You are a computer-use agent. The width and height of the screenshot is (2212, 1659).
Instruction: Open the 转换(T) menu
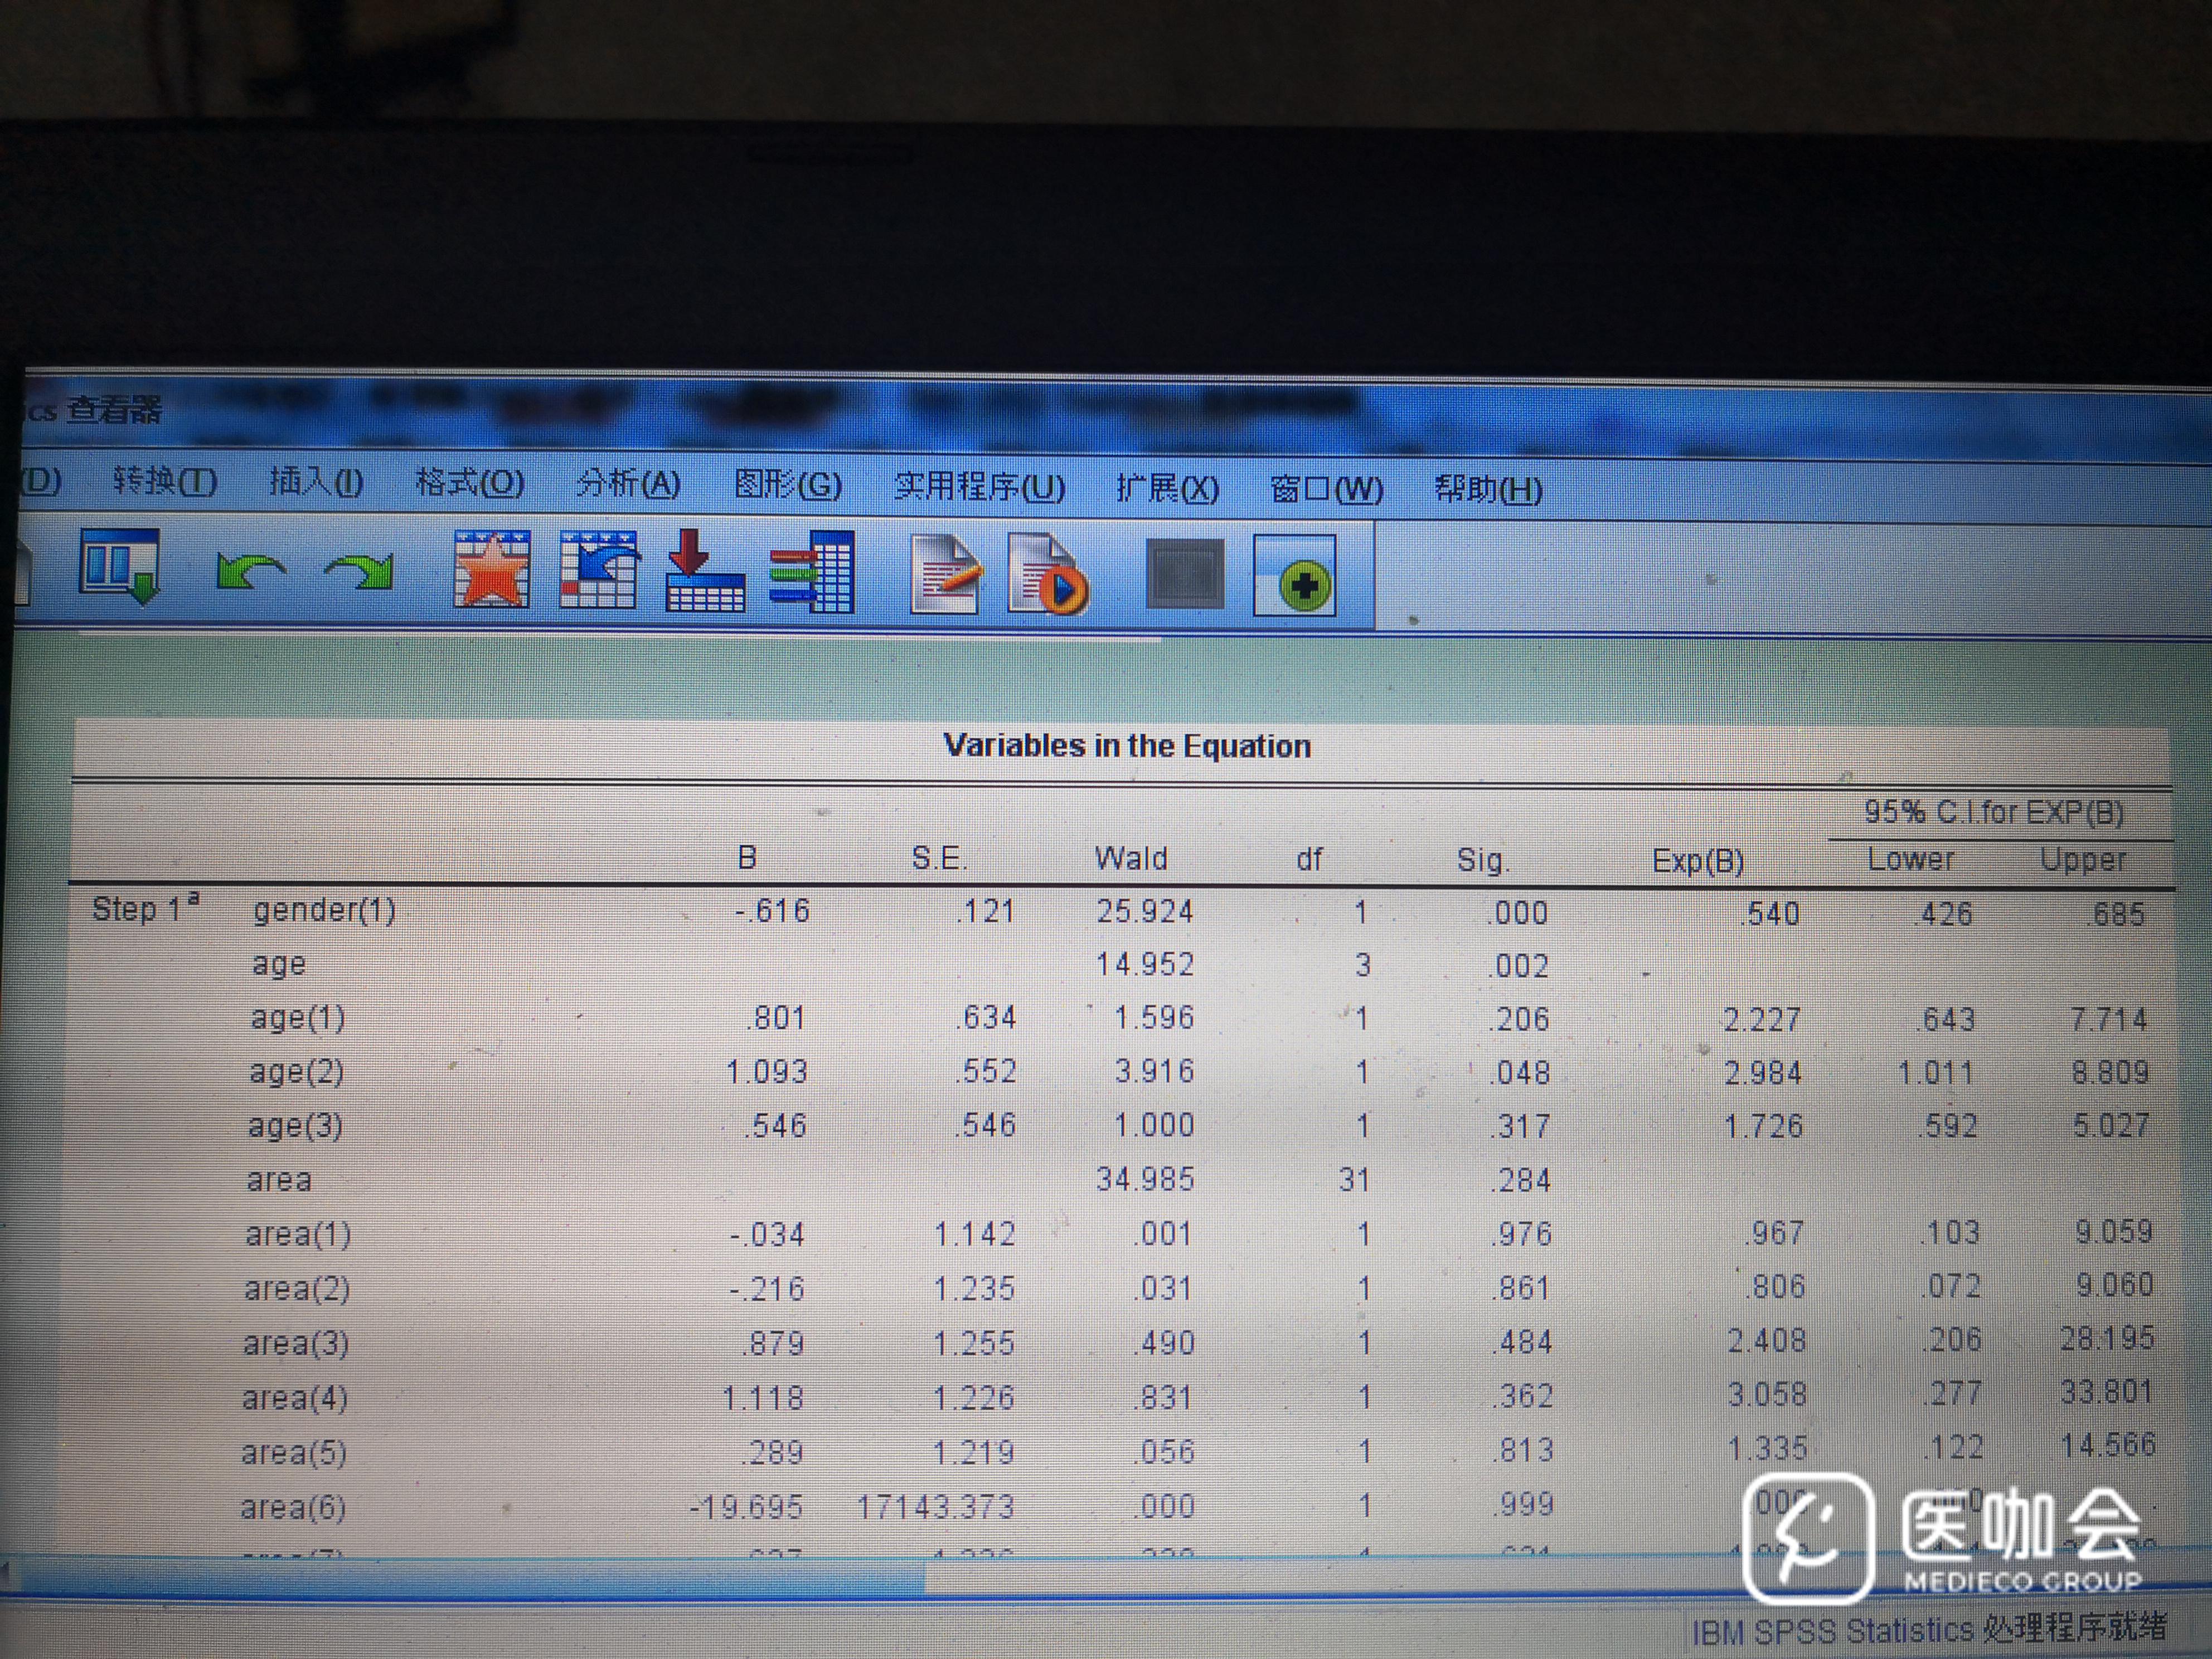(x=164, y=482)
